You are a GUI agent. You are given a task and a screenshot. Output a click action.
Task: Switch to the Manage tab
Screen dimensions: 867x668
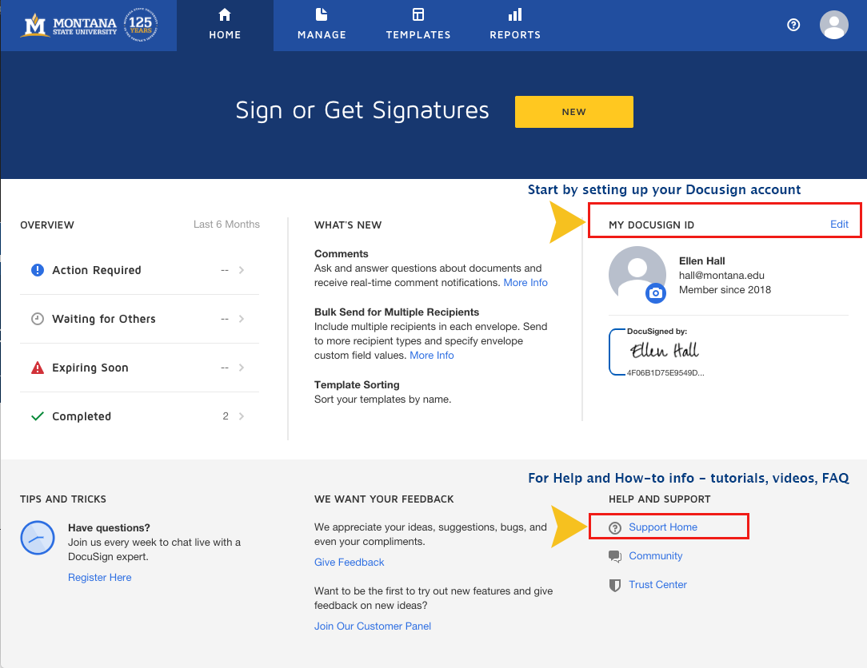(x=322, y=26)
